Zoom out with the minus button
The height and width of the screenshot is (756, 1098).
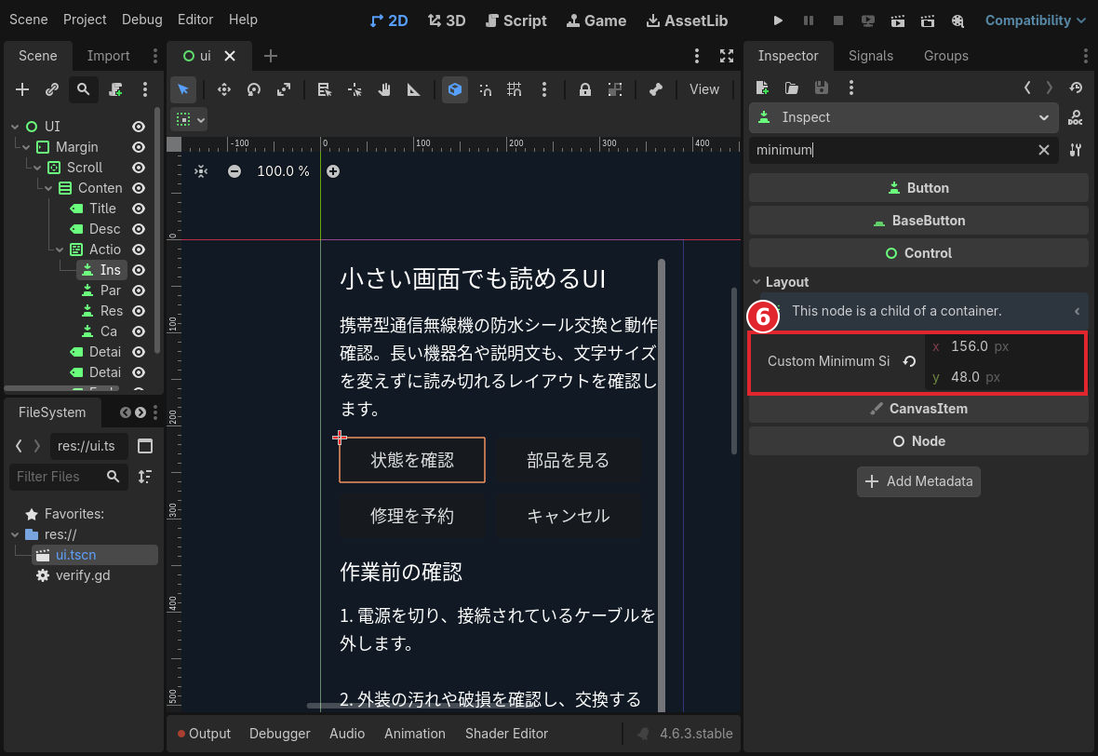coord(234,171)
